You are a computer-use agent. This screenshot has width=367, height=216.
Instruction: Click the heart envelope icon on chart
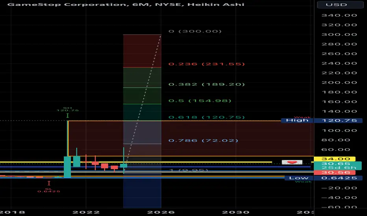292,162
